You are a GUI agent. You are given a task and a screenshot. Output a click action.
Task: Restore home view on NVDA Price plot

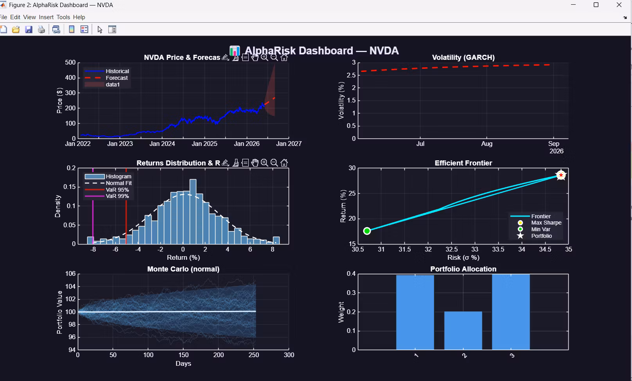pos(284,58)
